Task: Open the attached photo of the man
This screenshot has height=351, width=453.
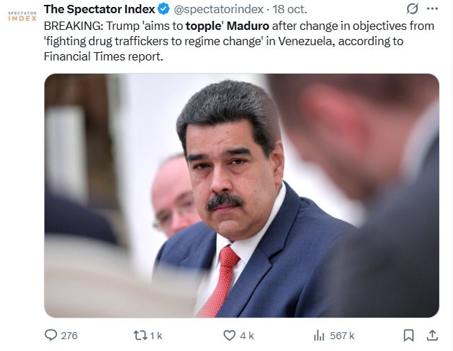Action: (242, 195)
